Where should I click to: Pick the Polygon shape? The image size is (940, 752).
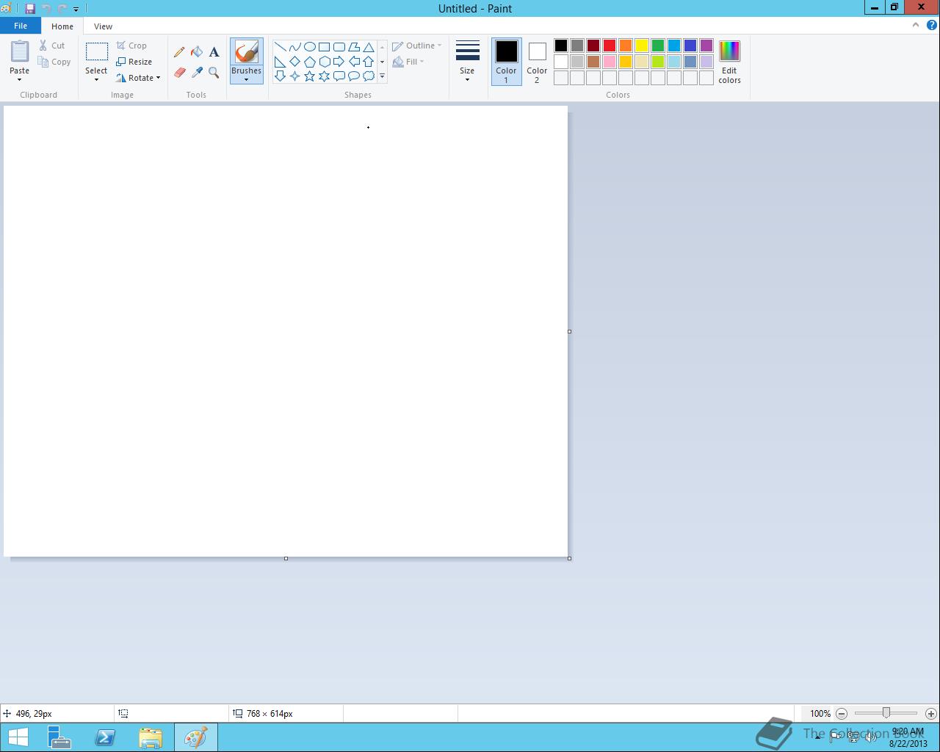(353, 46)
